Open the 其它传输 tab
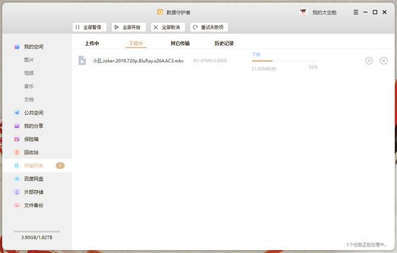Image resolution: width=397 pixels, height=253 pixels. (180, 43)
